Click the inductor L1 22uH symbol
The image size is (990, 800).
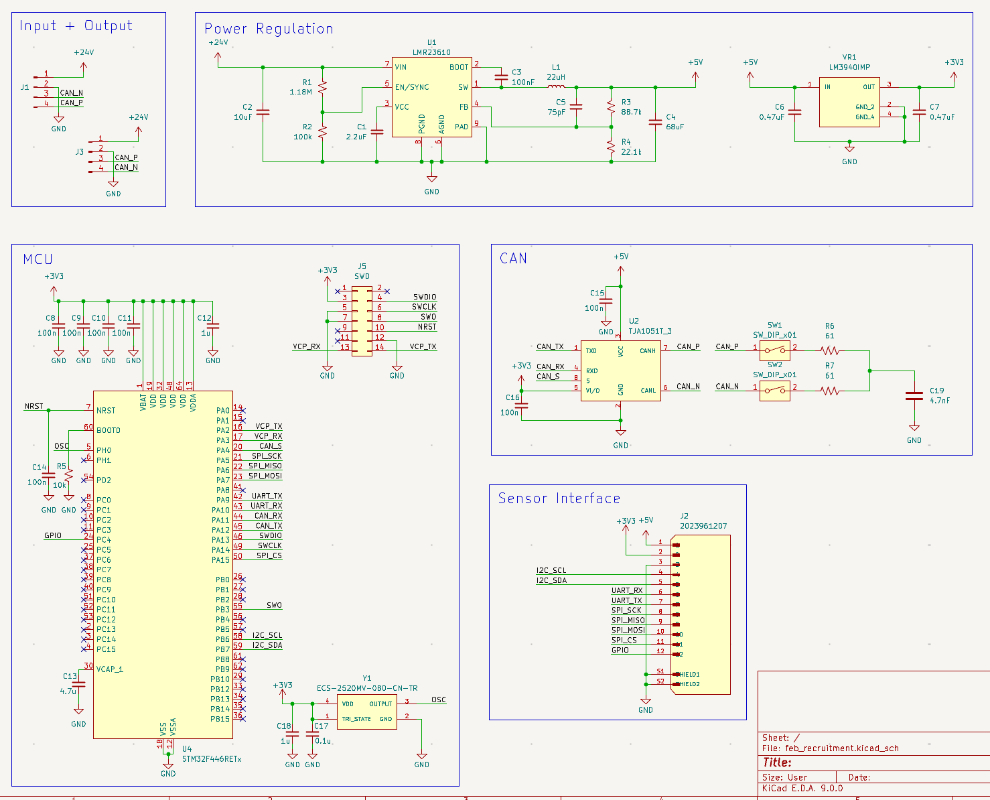[557, 87]
